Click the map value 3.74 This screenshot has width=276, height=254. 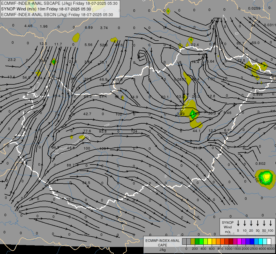click(x=104, y=28)
